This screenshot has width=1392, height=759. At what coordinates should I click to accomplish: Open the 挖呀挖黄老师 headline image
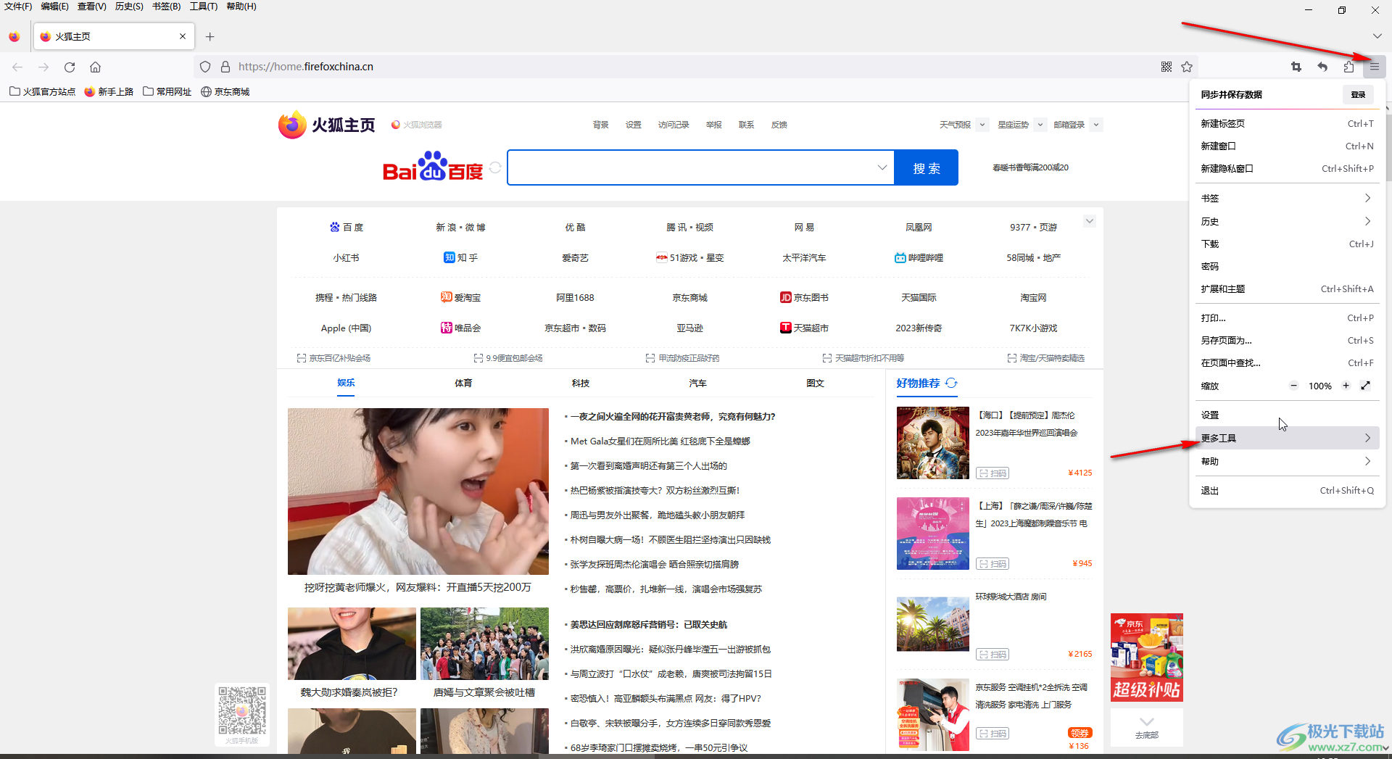418,491
